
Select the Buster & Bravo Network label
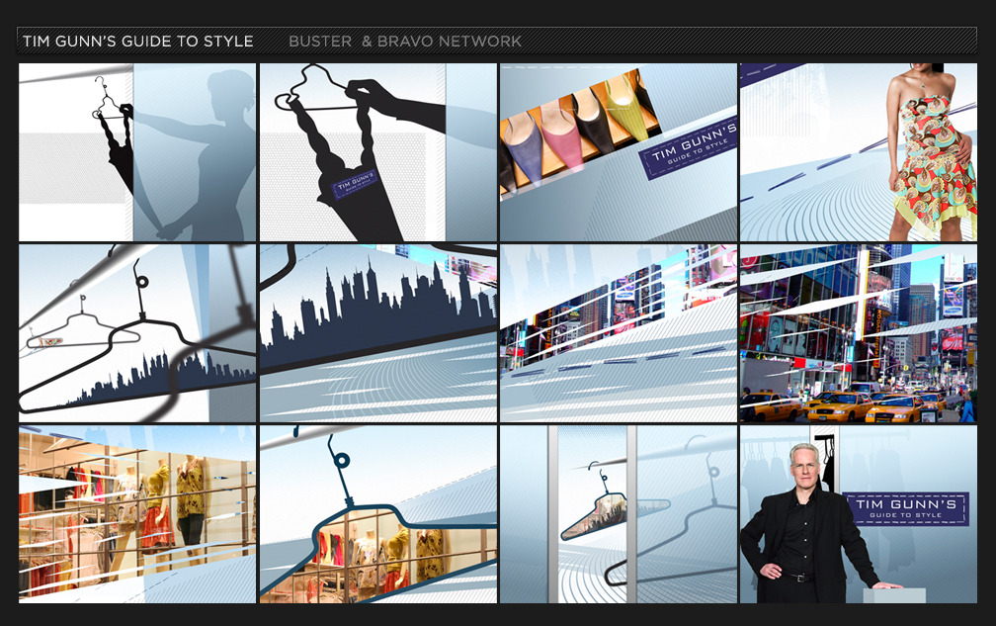(x=405, y=41)
